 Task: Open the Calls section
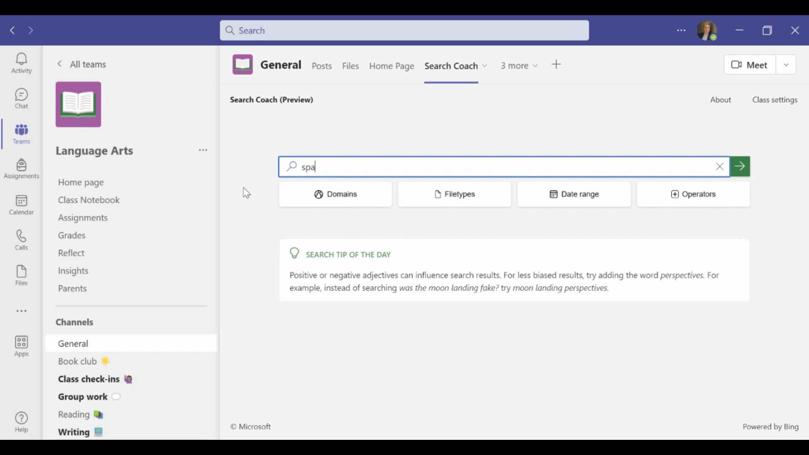[x=21, y=239]
